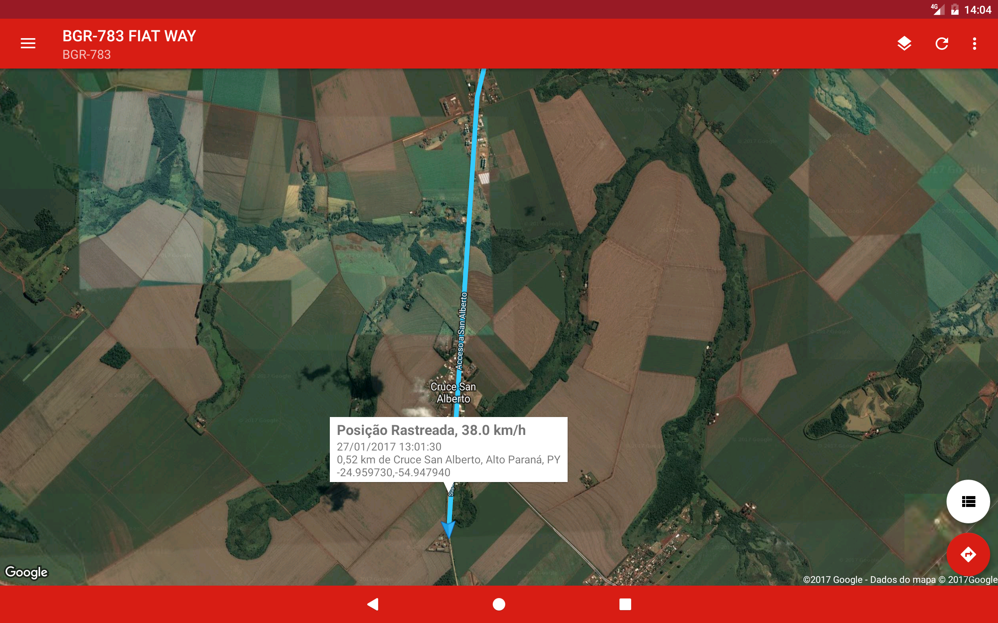This screenshot has width=998, height=623.
Task: Tap the blue vehicle arrow marker
Action: coord(448,528)
